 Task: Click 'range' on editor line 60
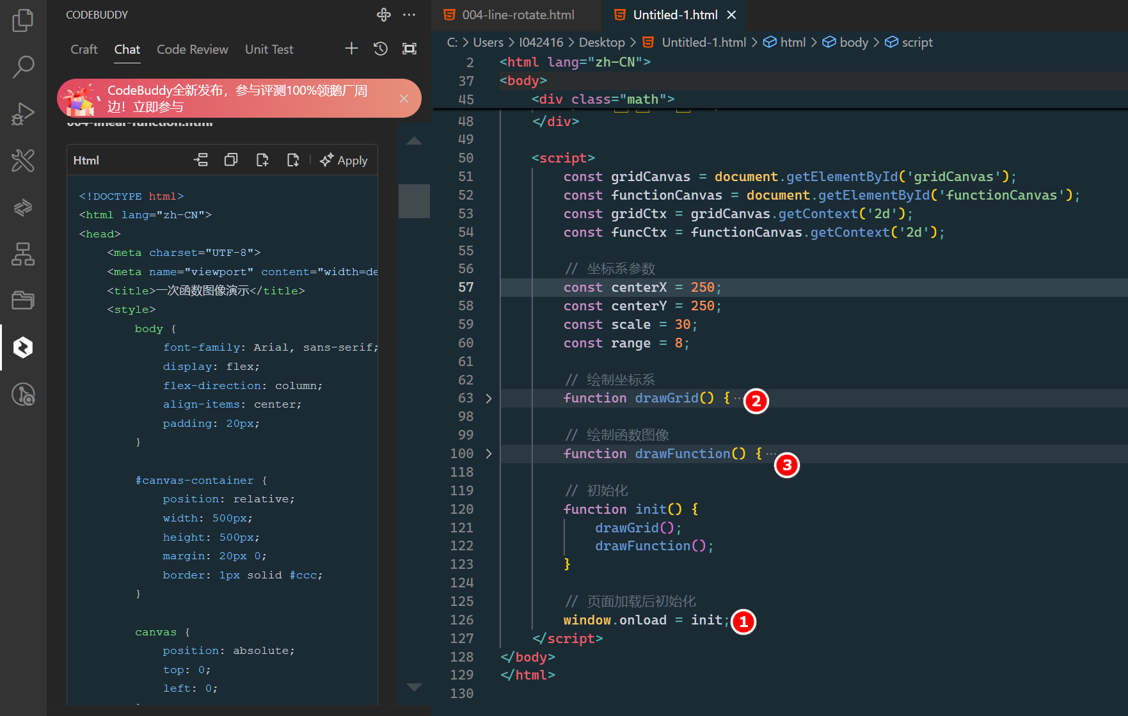(630, 343)
